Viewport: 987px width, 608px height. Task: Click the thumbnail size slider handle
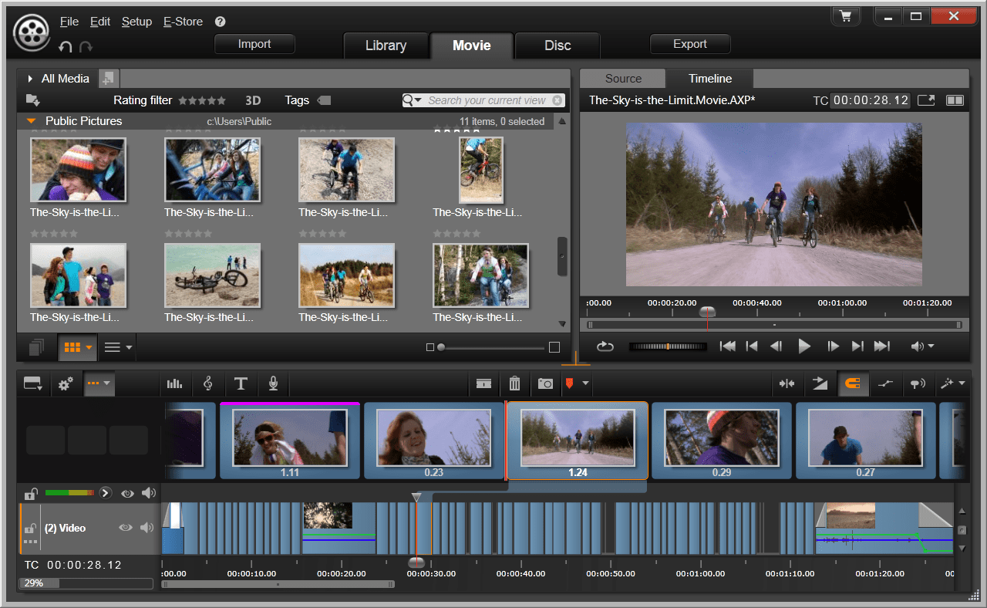tap(441, 347)
